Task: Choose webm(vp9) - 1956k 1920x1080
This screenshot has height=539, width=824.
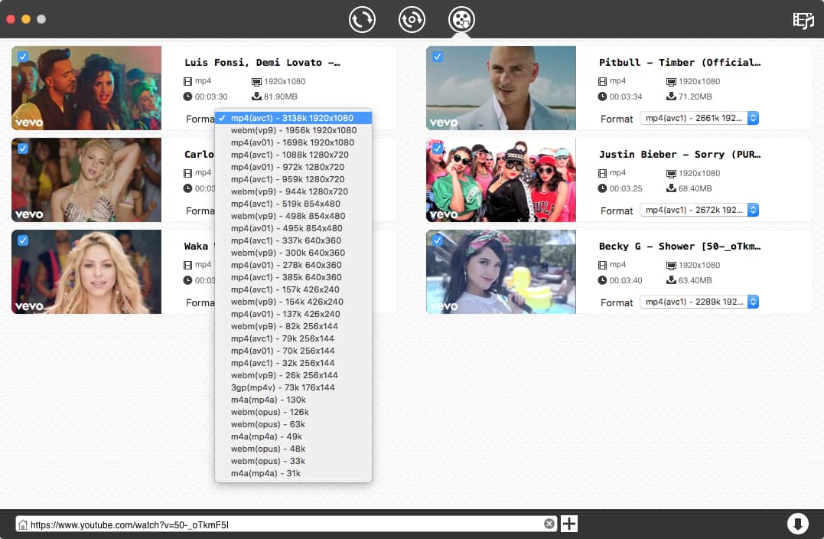Action: [x=293, y=130]
